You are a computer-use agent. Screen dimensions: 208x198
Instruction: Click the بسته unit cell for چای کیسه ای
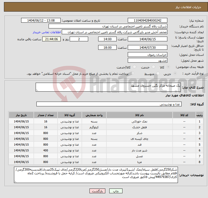[x=94, y=139]
